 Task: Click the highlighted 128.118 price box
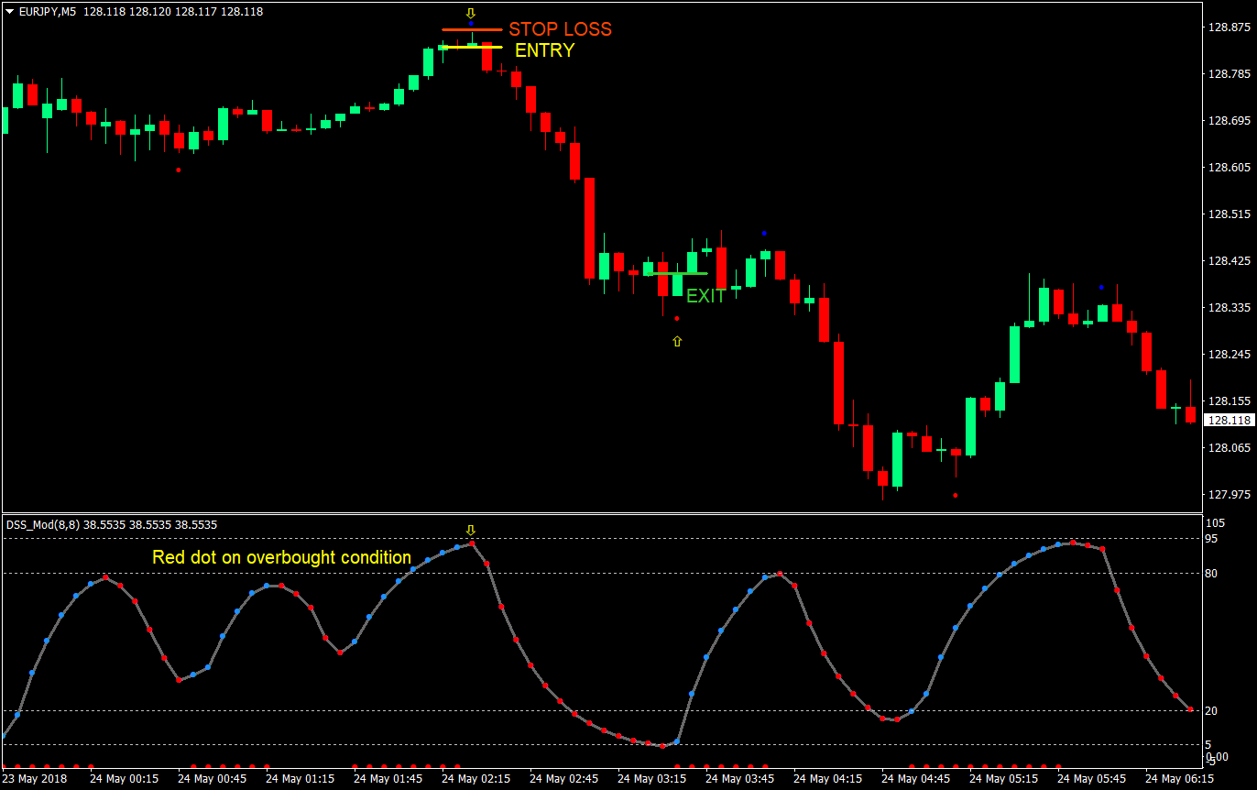pos(1228,420)
